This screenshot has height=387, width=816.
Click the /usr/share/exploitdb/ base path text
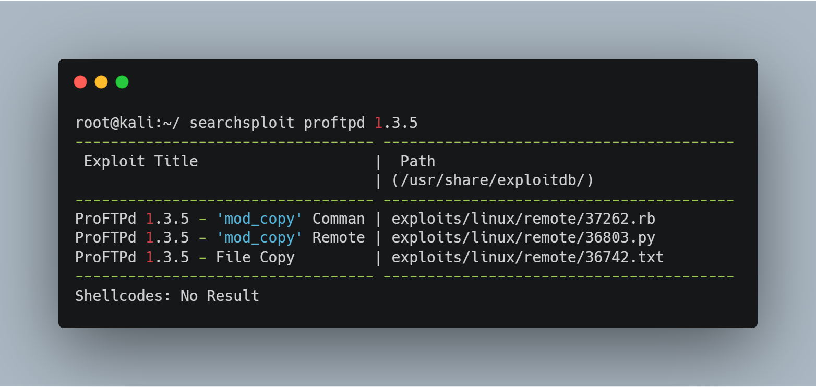(x=493, y=180)
